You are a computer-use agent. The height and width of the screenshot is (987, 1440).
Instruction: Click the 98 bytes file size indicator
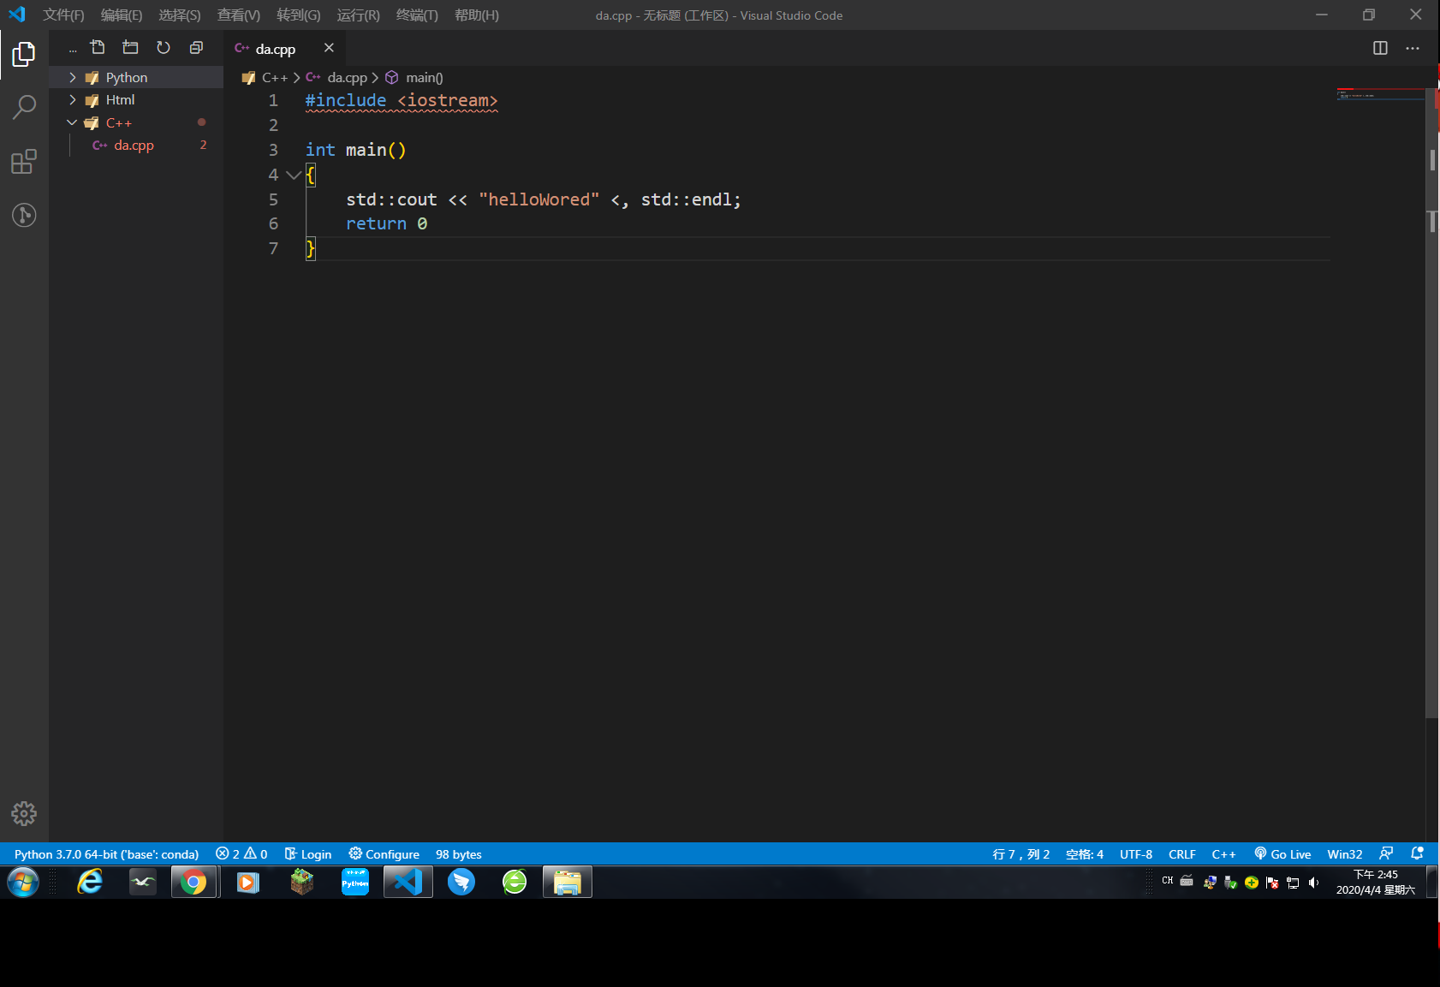459,854
